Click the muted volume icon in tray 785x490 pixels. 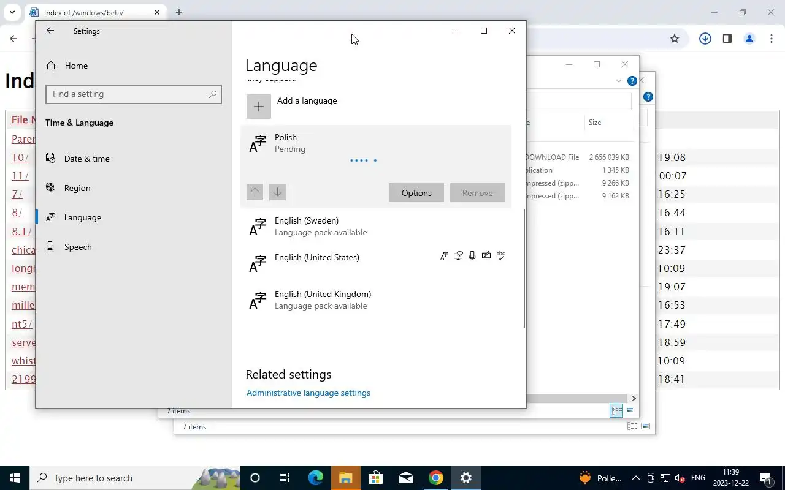click(x=680, y=478)
